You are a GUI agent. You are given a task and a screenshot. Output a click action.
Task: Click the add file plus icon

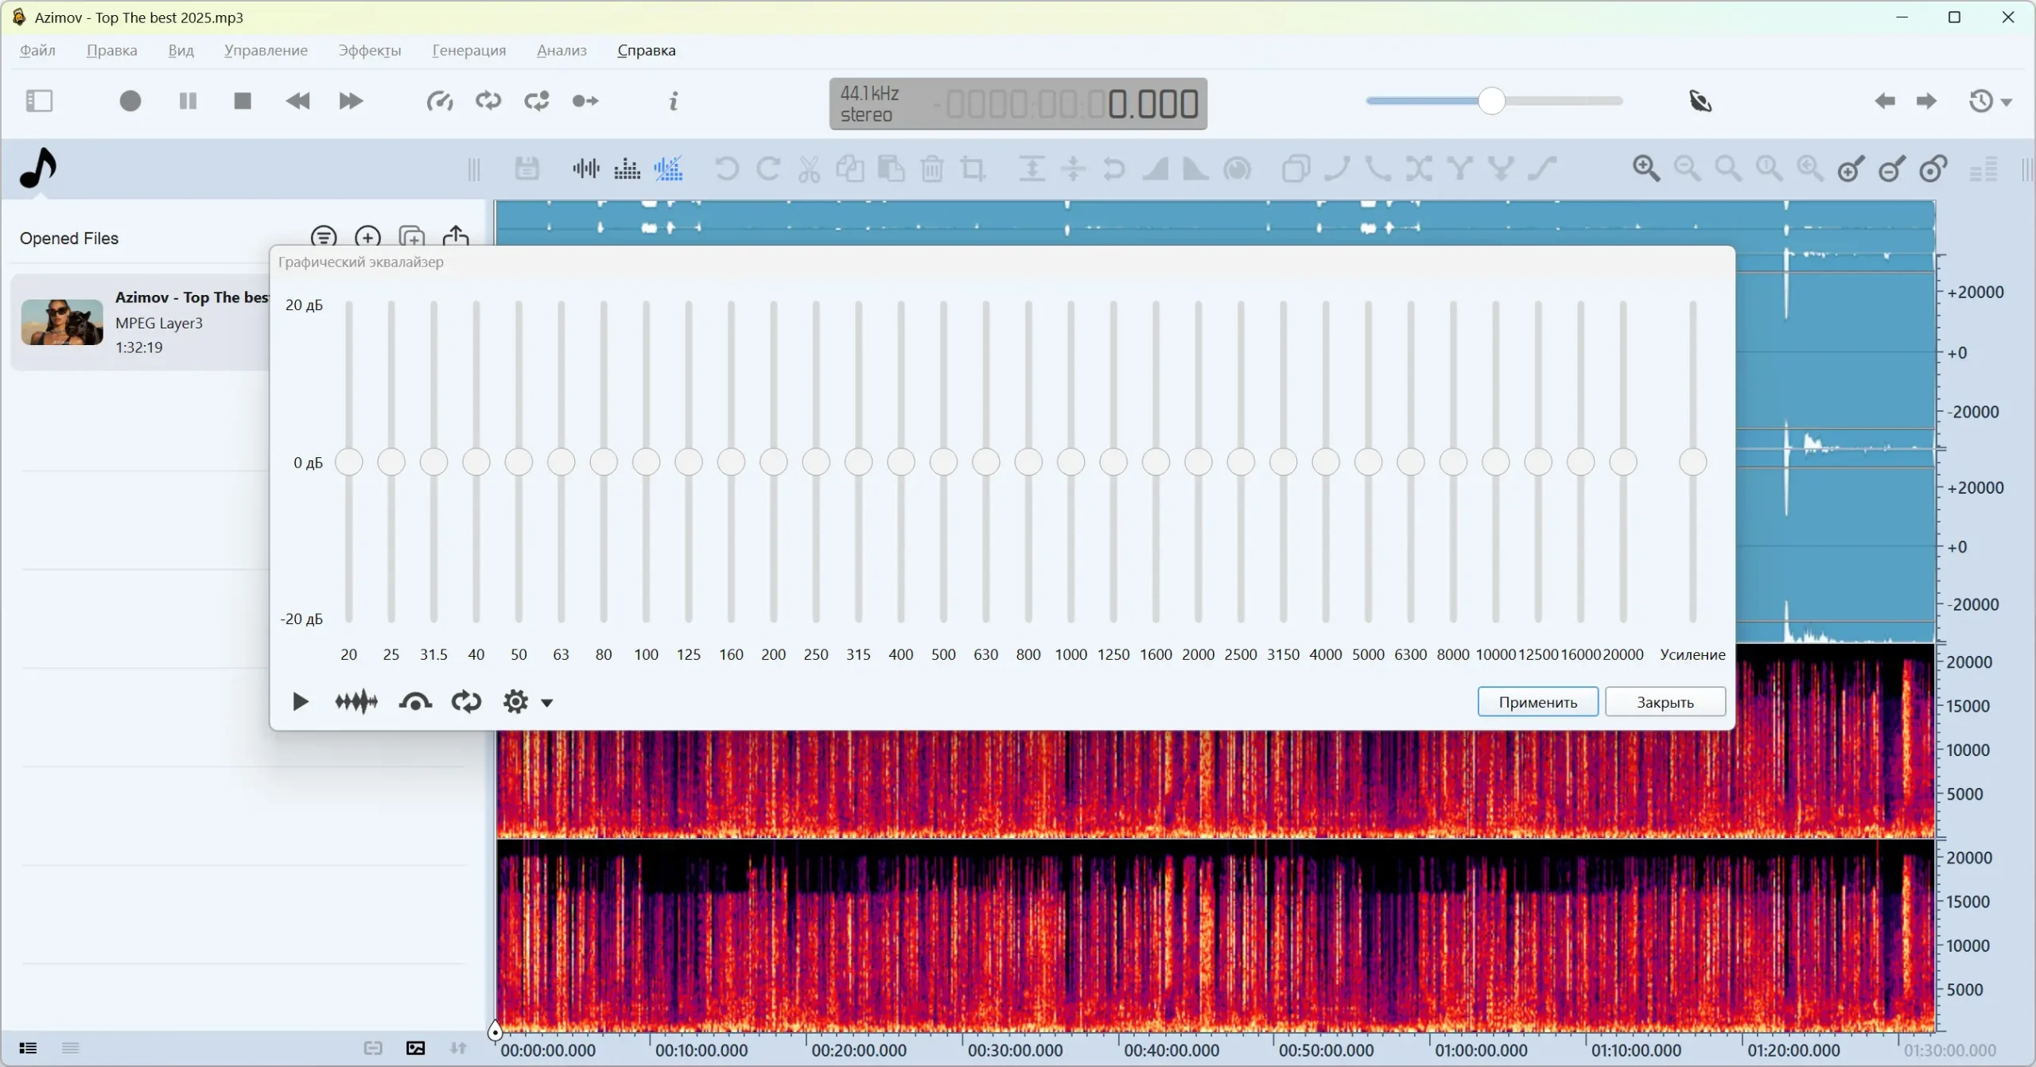pyautogui.click(x=367, y=237)
